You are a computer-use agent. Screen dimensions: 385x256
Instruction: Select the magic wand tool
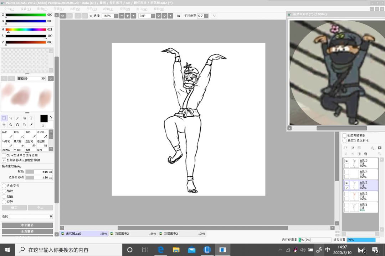click(17, 118)
